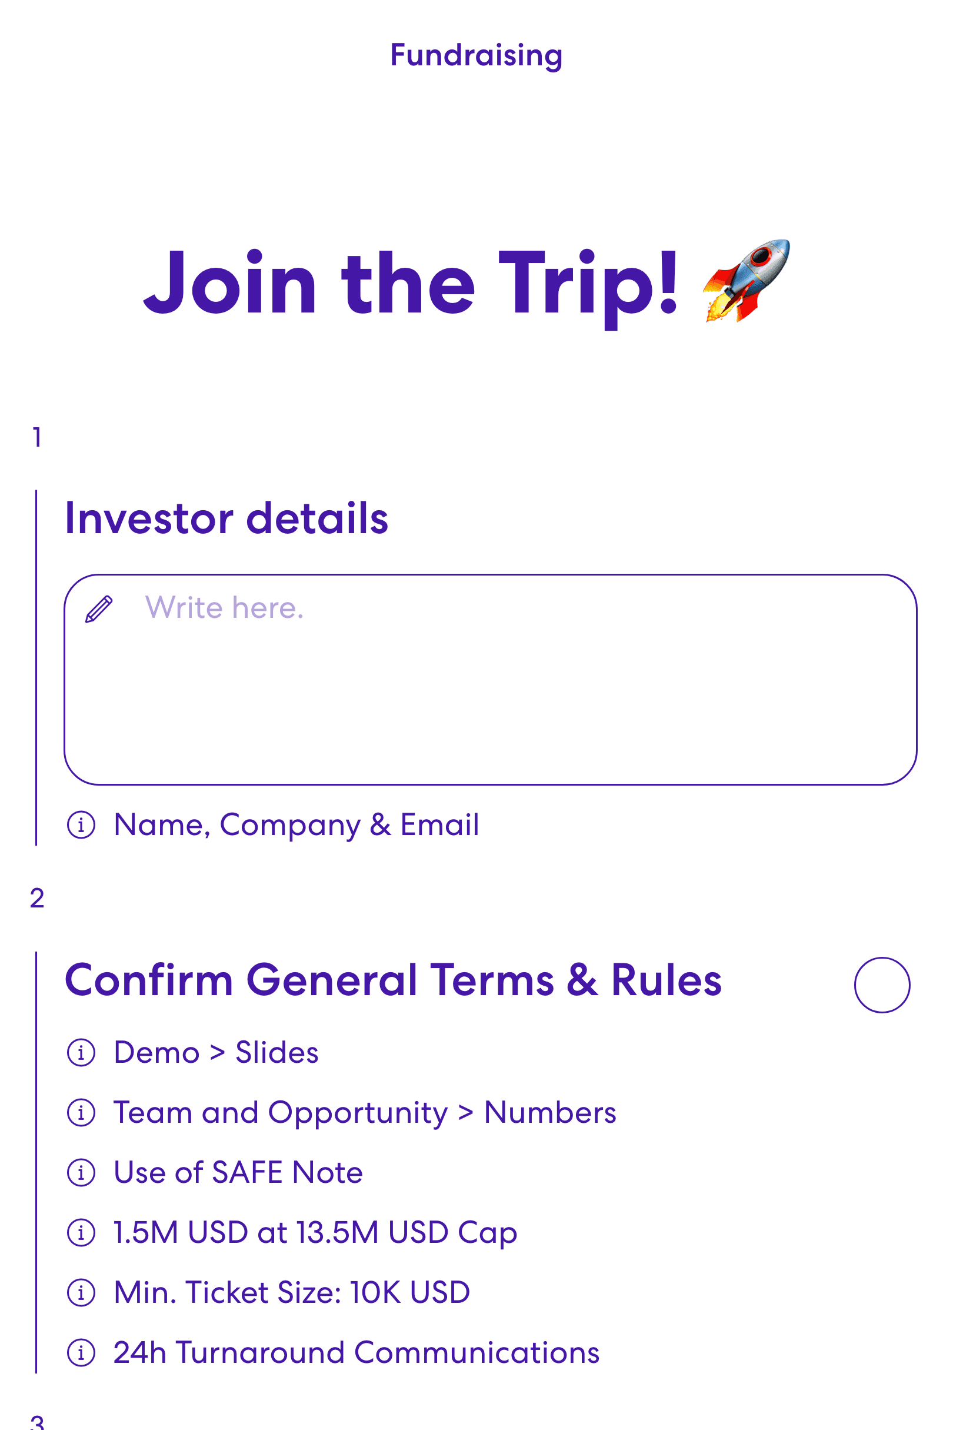Image resolution: width=953 pixels, height=1430 pixels.
Task: Click info icon next to Demo > Slides
Action: pyautogui.click(x=81, y=1052)
